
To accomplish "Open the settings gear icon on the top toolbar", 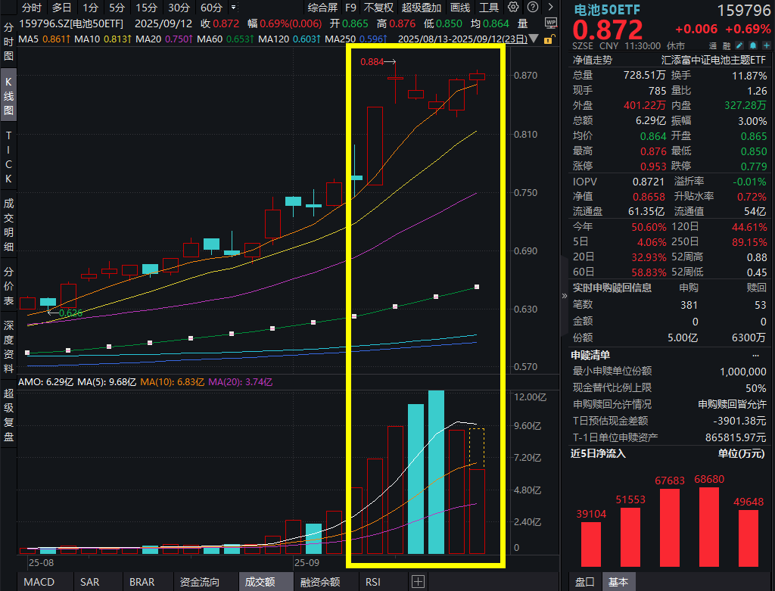I will (513, 7).
